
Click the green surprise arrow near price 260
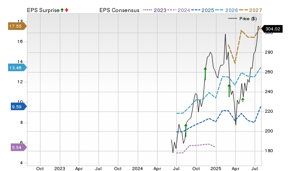[205, 74]
